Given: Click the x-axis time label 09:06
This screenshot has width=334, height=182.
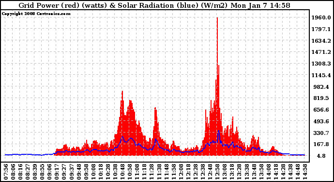Looking at the screenshot, I should (49, 172).
